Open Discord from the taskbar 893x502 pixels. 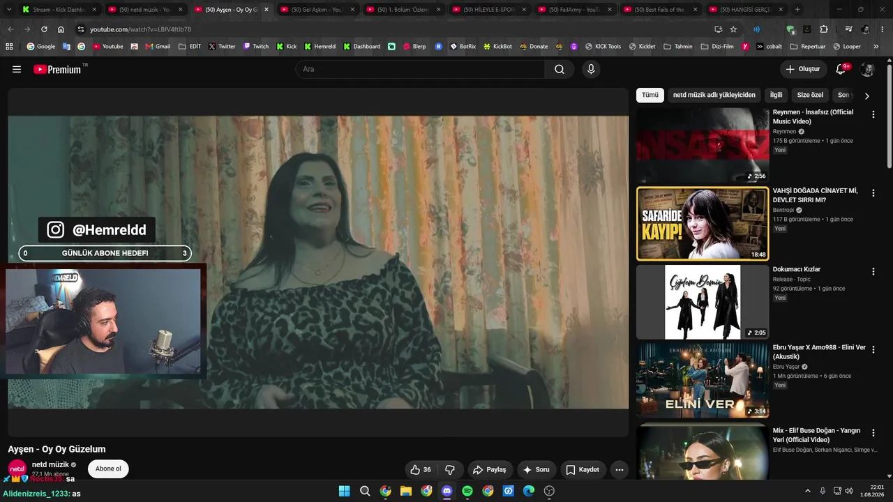click(447, 491)
